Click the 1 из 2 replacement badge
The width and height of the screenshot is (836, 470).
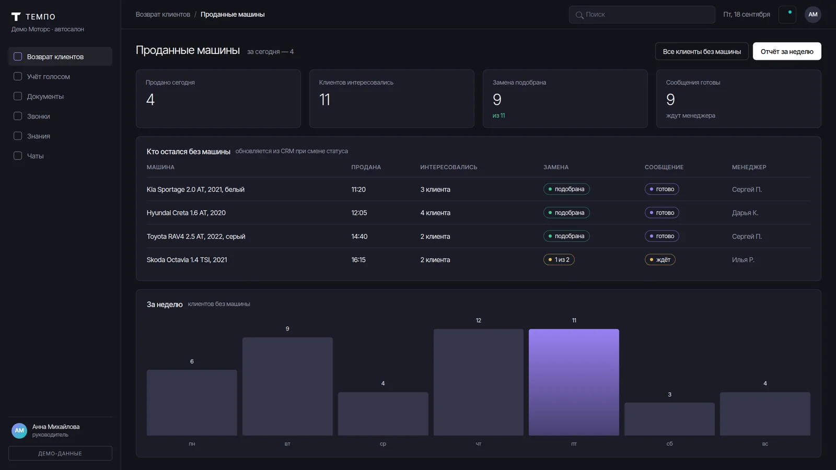pos(559,260)
